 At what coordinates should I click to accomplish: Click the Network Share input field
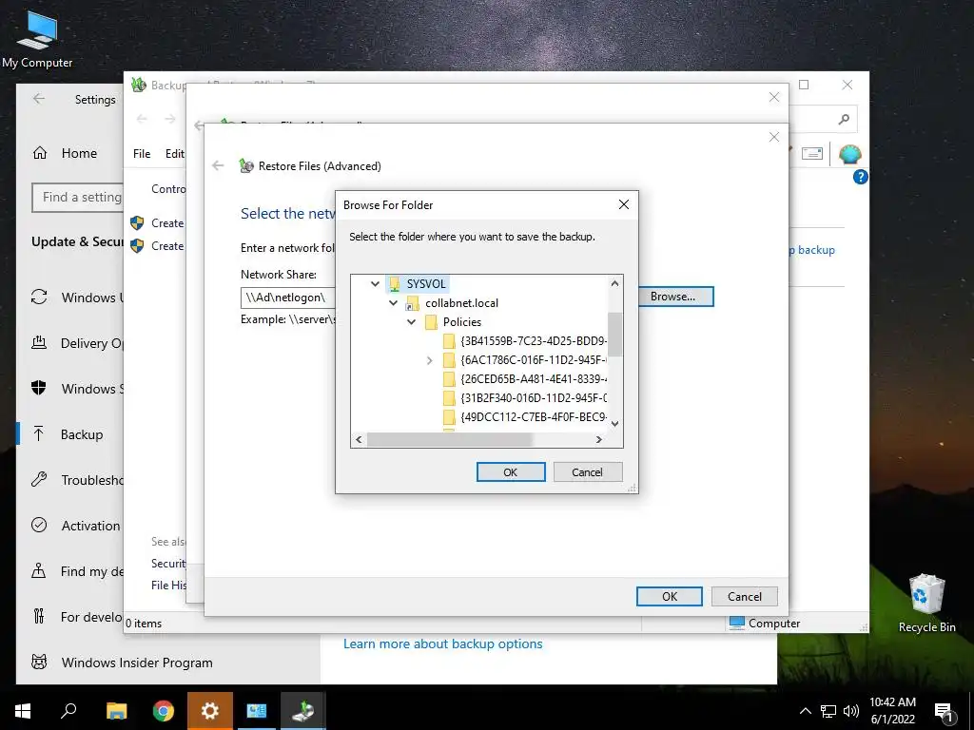[x=287, y=298]
